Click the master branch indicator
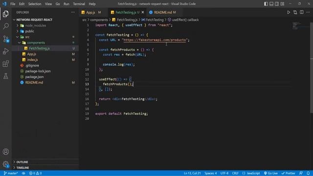The width and height of the screenshot is (313, 176). point(11,173)
